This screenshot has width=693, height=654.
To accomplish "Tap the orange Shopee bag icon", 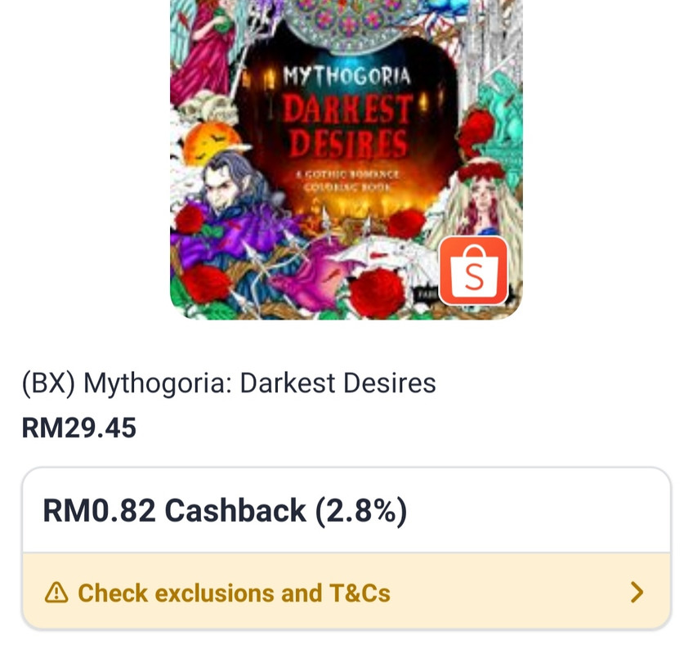I will (473, 271).
